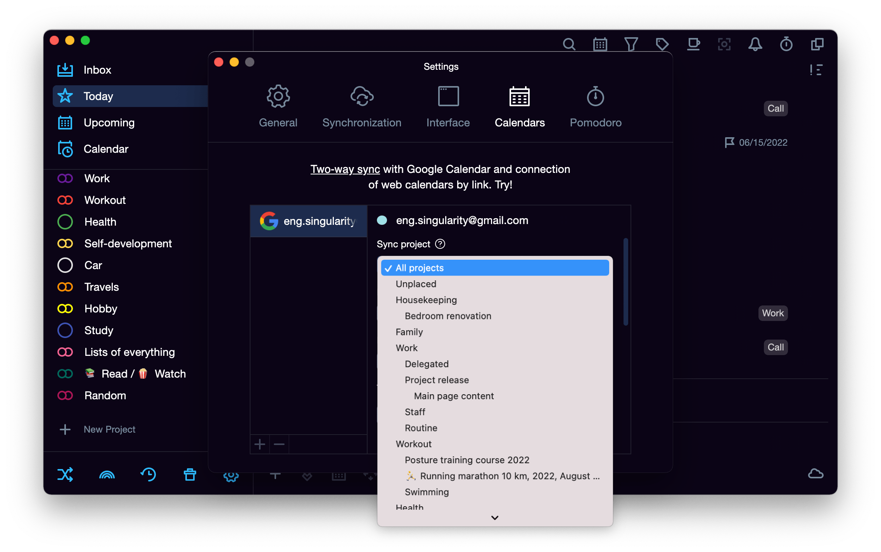Select Study project in sidebar

(x=130, y=330)
